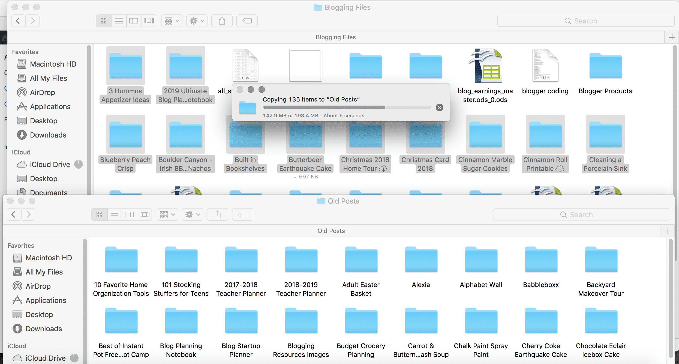The width and height of the screenshot is (679, 364).
Task: Switch Old Posts to cover flow view
Action: click(144, 214)
